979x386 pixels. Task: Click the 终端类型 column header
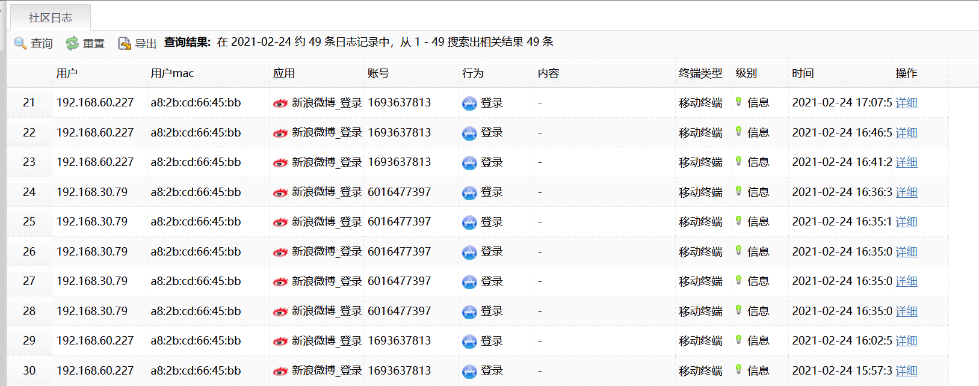[x=700, y=73]
